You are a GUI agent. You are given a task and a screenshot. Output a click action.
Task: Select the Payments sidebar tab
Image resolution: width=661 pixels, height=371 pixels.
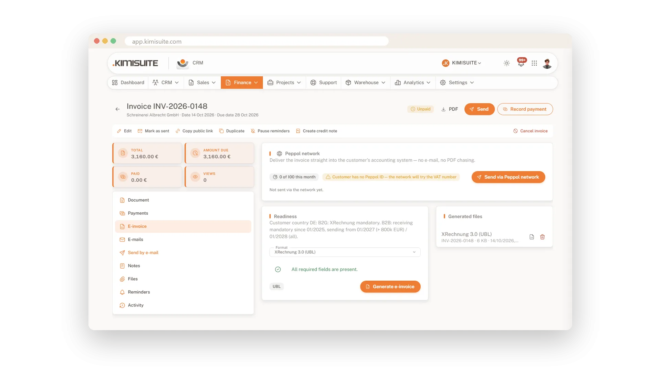(183, 213)
